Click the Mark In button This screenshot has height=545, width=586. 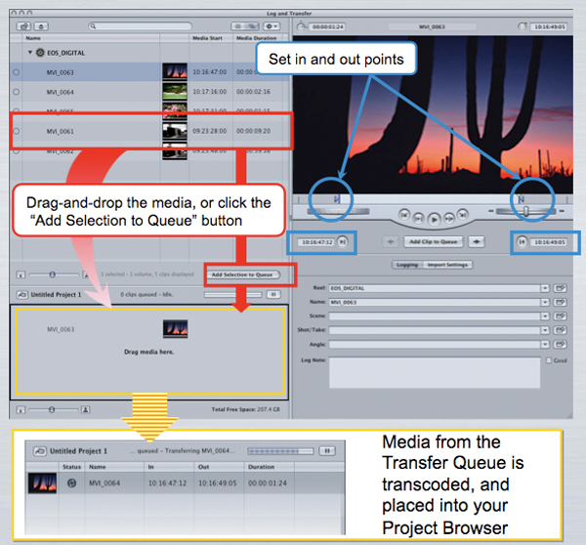coord(343,242)
